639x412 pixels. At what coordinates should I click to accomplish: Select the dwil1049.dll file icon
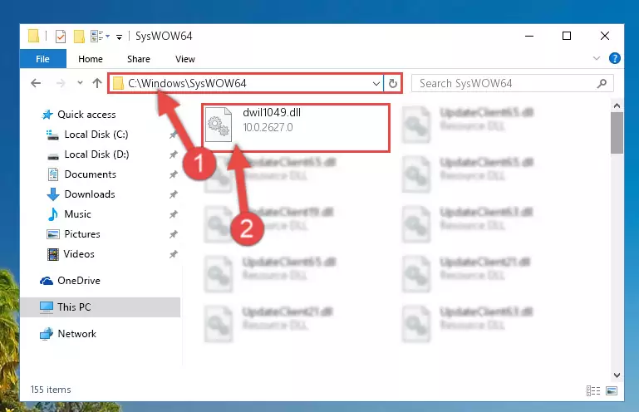click(x=219, y=125)
